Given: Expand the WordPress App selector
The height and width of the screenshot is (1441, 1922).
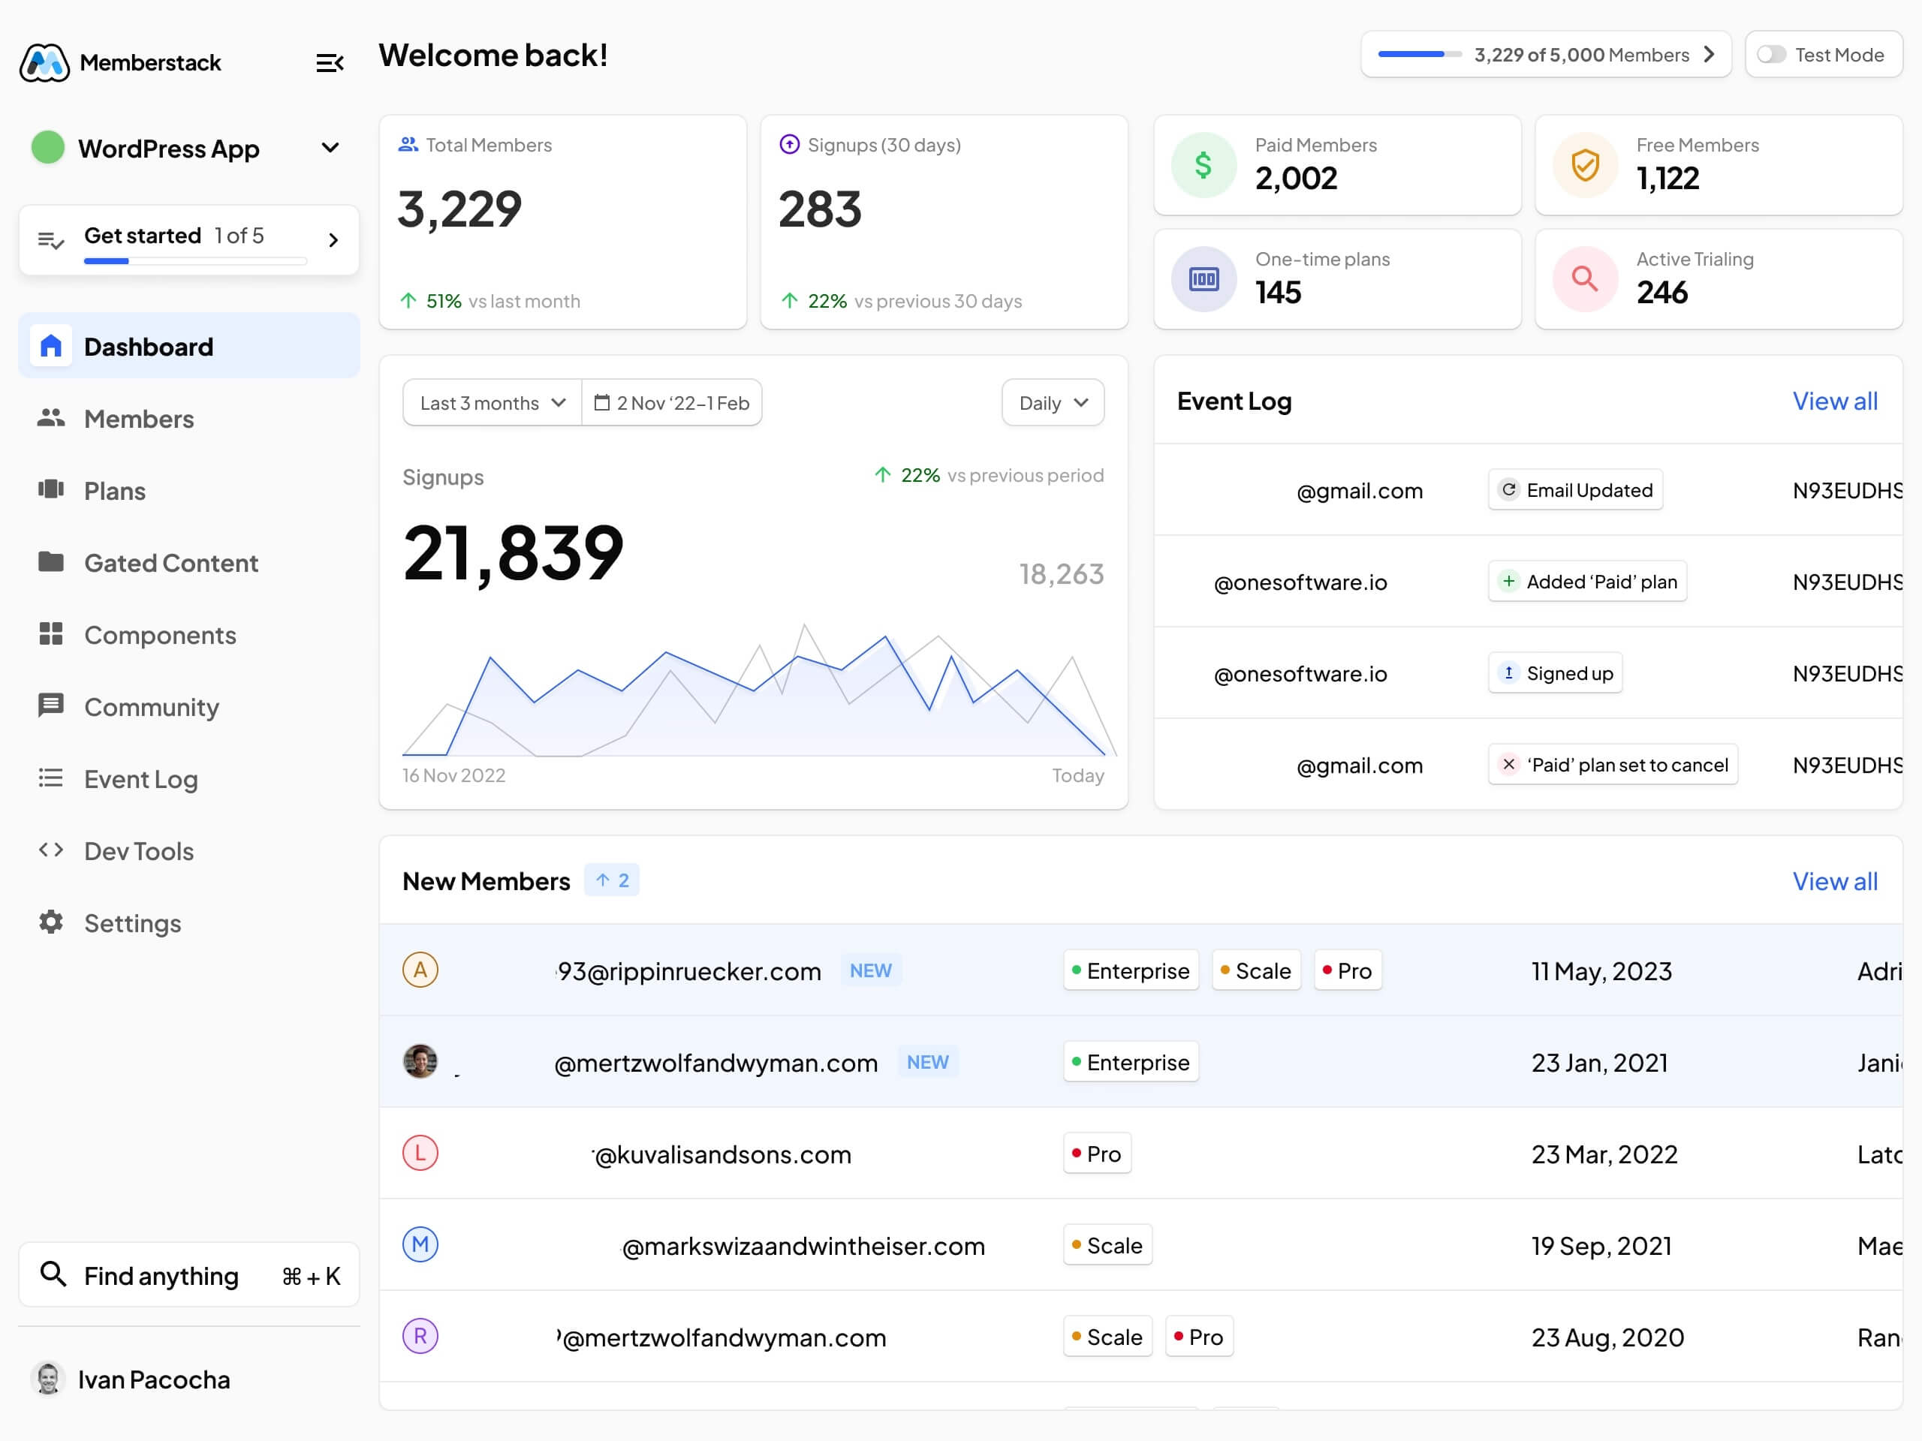Looking at the screenshot, I should [x=330, y=148].
